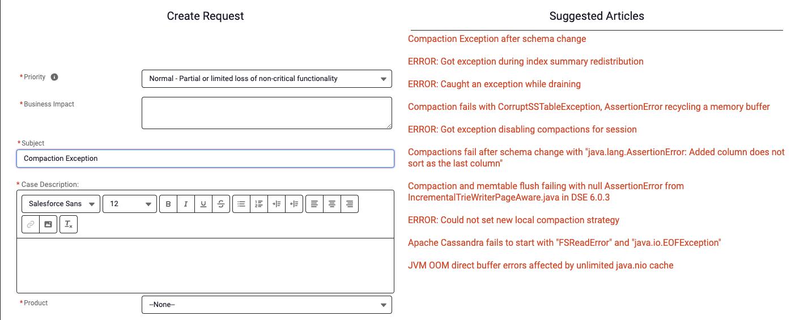Remove text formatting with clear button

(x=69, y=224)
